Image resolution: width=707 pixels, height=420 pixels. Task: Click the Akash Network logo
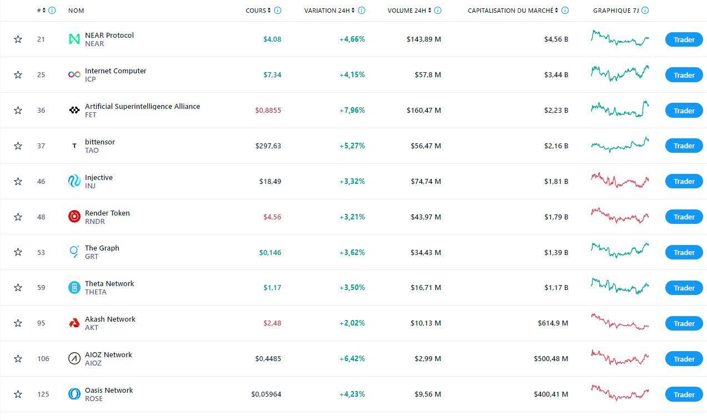pos(74,323)
